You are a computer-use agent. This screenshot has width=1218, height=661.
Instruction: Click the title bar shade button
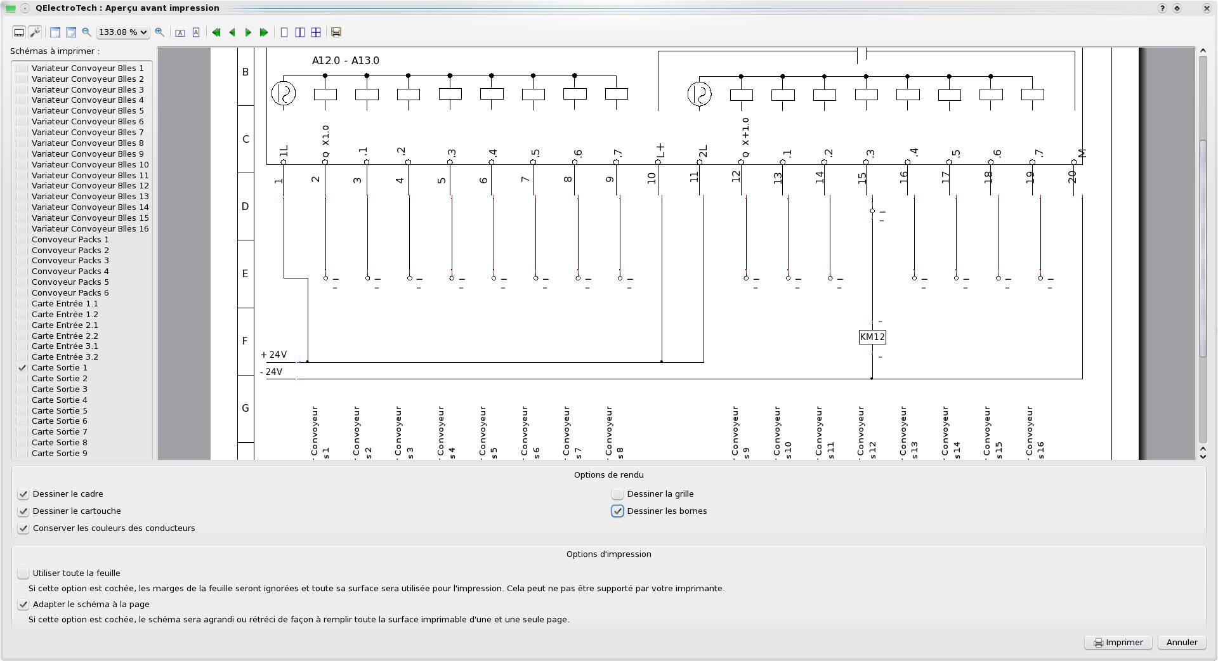click(x=1177, y=8)
